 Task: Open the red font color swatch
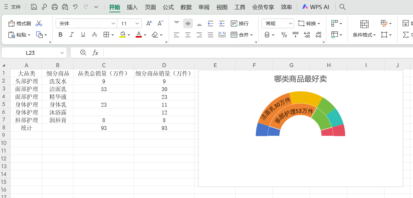[138, 35]
